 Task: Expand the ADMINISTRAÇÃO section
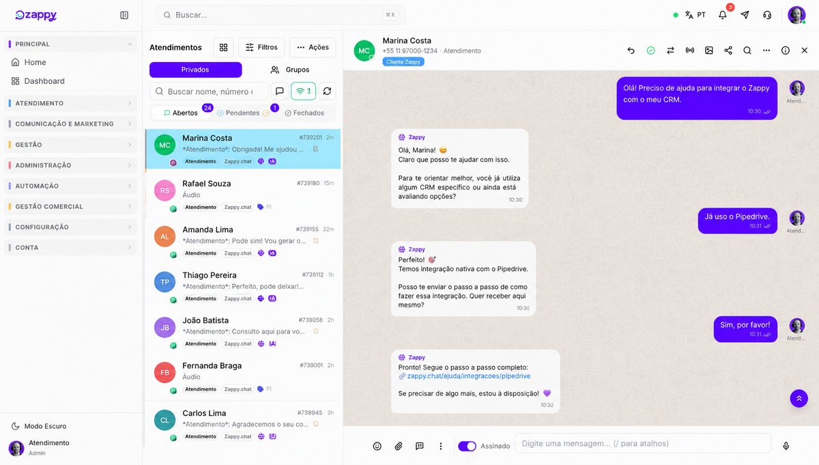71,165
